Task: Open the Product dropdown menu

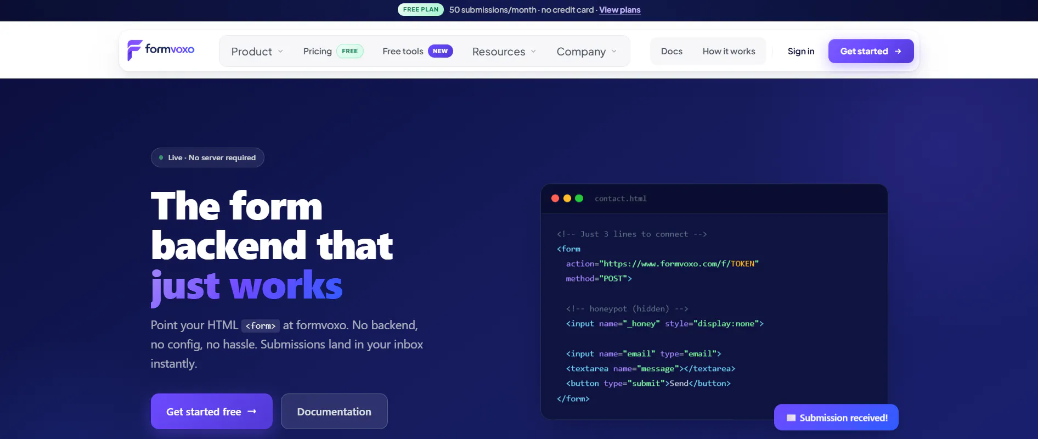Action: coord(257,52)
